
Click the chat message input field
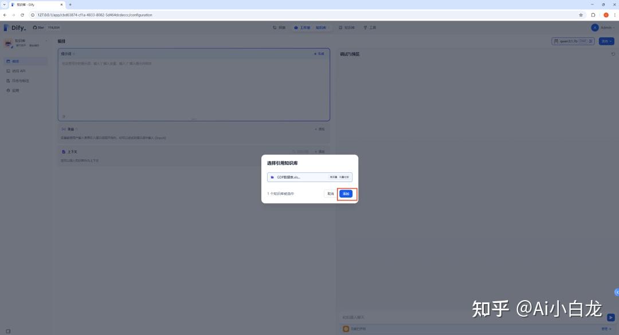pyautogui.click(x=470, y=317)
